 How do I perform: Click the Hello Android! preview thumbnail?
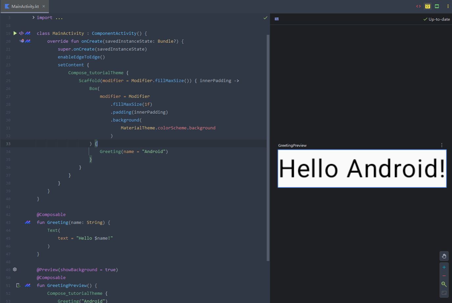362,168
